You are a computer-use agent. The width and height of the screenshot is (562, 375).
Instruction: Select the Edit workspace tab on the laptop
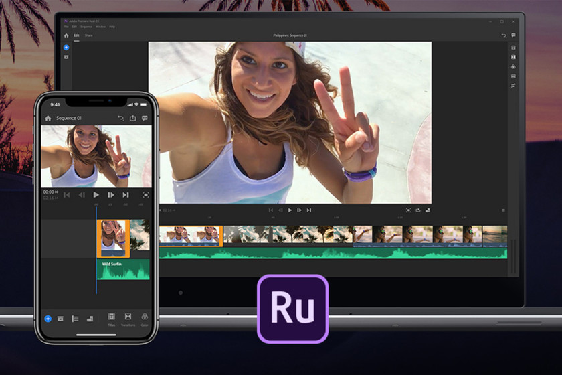(x=76, y=35)
